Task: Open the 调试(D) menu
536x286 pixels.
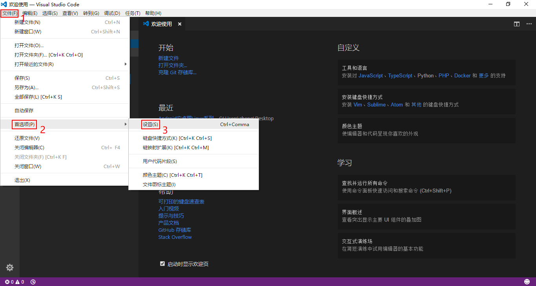Action: [112, 13]
